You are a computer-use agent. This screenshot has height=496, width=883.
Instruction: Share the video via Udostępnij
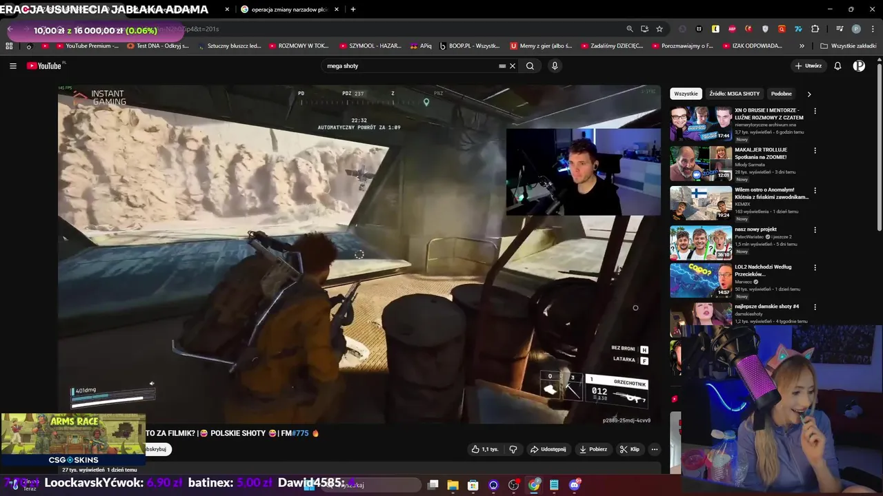click(548, 449)
